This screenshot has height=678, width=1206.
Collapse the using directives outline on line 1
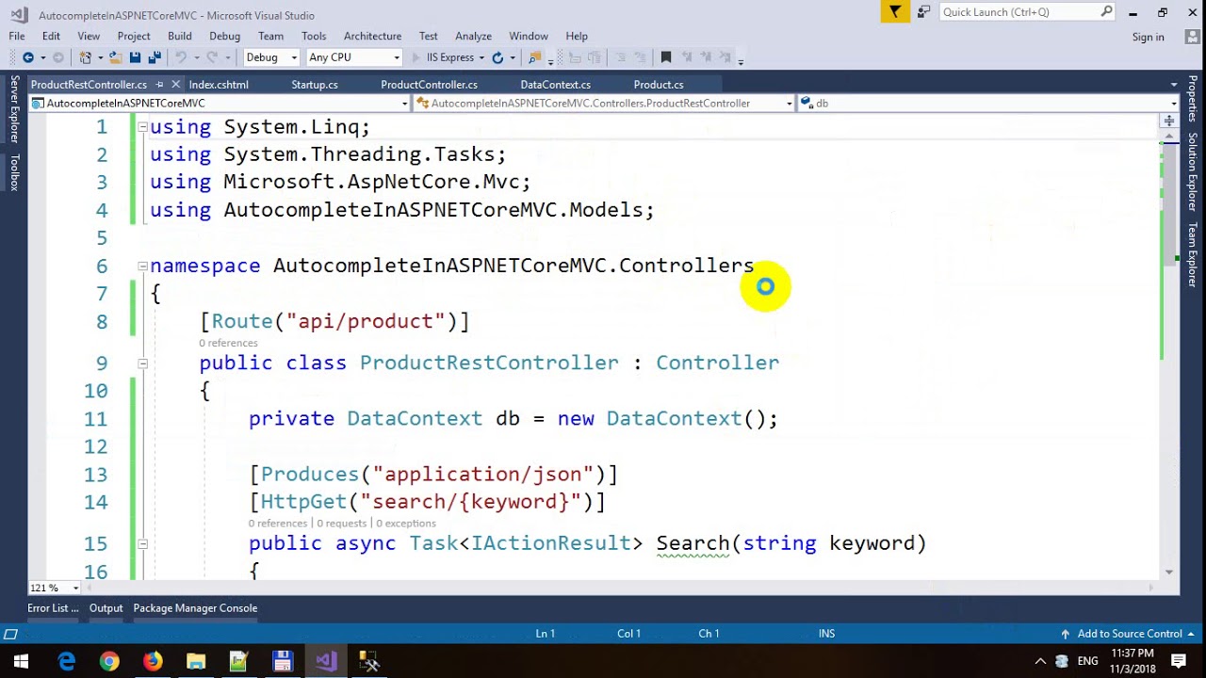click(x=142, y=126)
